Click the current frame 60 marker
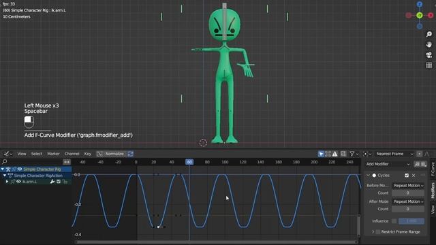The width and height of the screenshot is (436, 245). click(189, 162)
